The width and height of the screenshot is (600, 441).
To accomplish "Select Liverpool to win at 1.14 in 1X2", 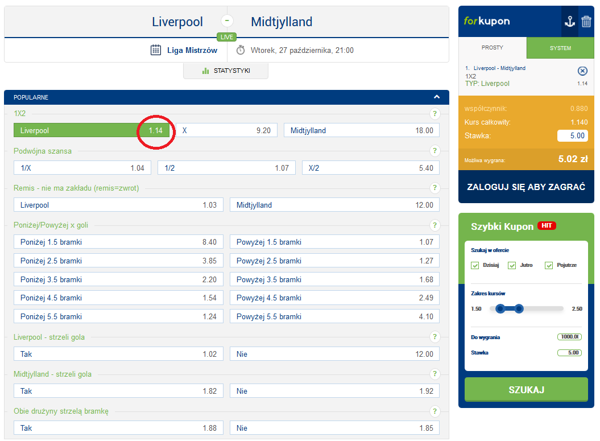I will (x=92, y=130).
